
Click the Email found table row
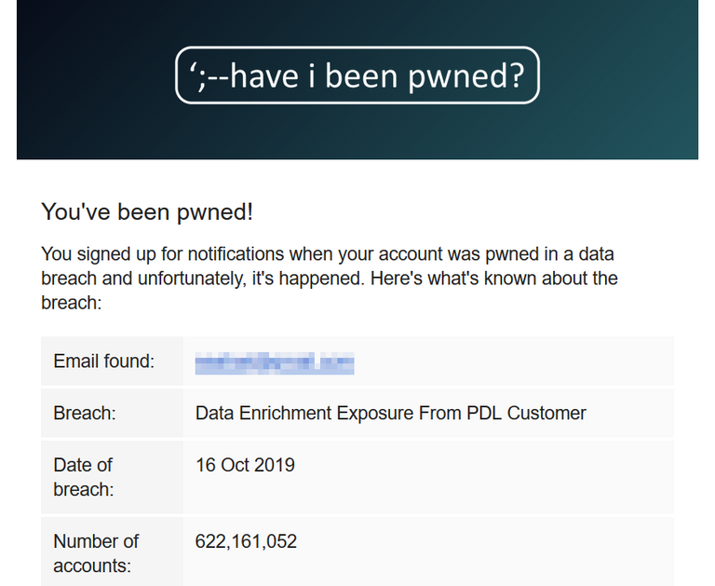(x=357, y=361)
